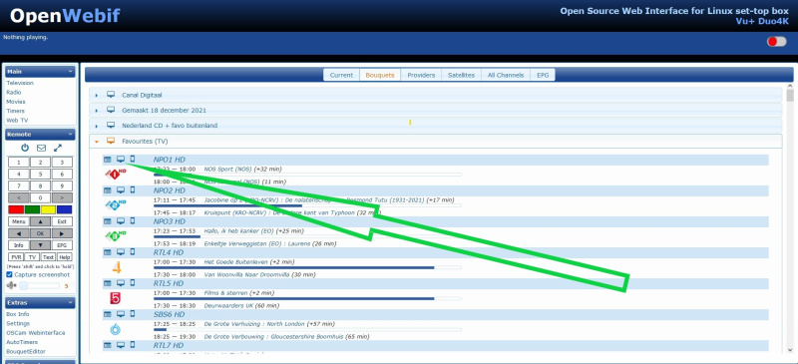The width and height of the screenshot is (798, 364).
Task: Open the envelope message icon in Remote
Action: (x=41, y=148)
